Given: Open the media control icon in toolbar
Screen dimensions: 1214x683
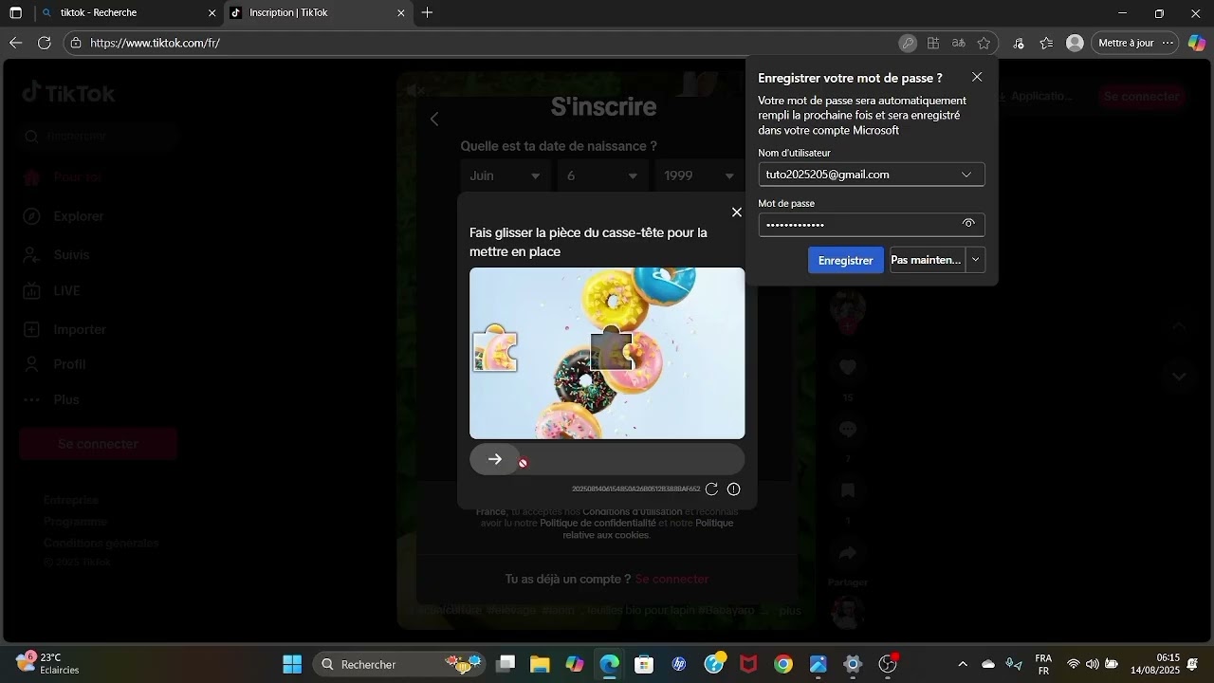Looking at the screenshot, I should pos(1019,43).
